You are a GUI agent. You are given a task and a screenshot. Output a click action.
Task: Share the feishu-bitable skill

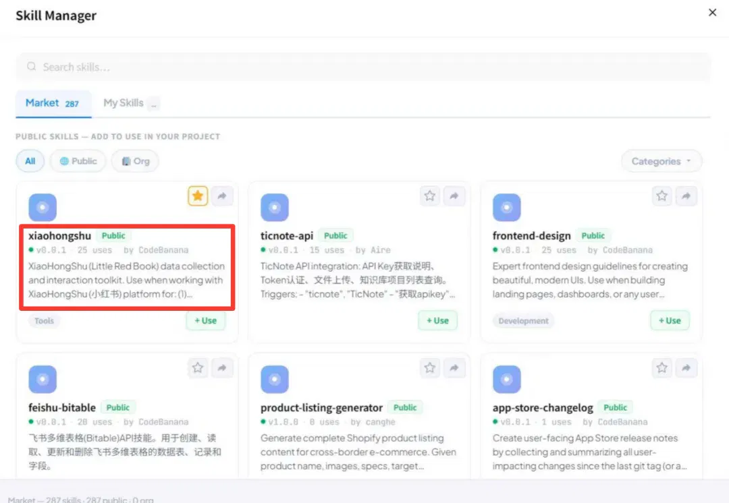tap(222, 367)
